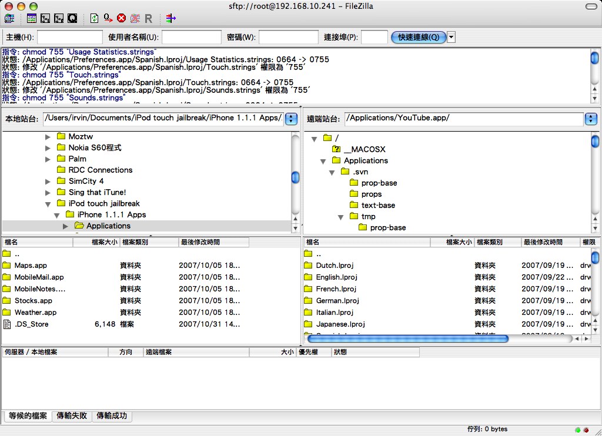
Task: Switch to the 傳輸成功 tab
Action: 111,416
